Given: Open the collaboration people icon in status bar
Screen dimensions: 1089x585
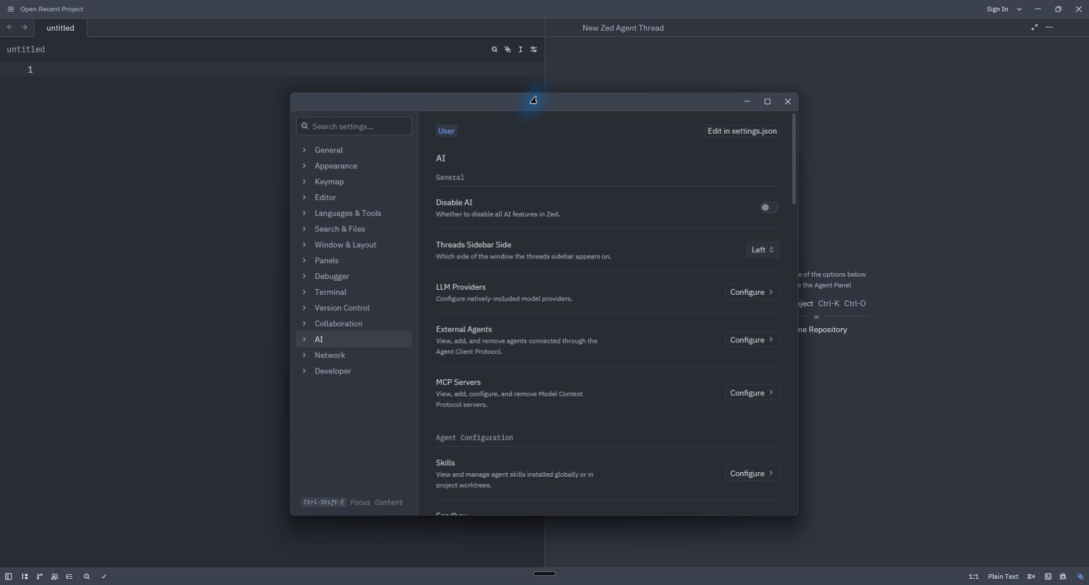Looking at the screenshot, I should [x=54, y=577].
